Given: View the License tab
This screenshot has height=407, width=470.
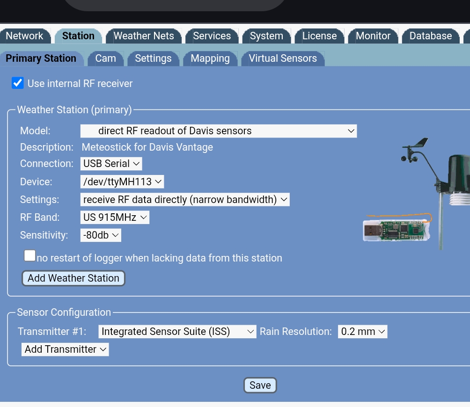Looking at the screenshot, I should tap(319, 36).
